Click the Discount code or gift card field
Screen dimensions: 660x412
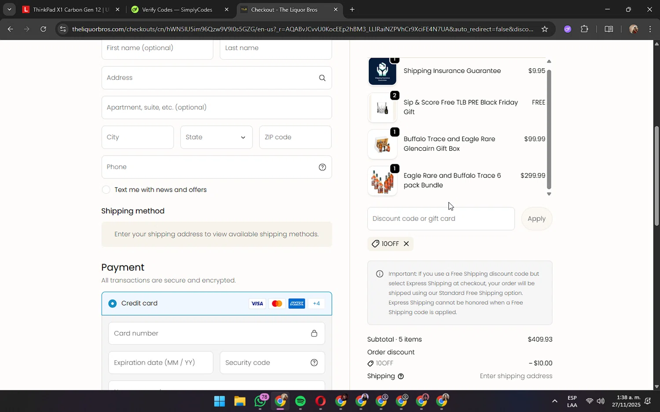pos(441,219)
